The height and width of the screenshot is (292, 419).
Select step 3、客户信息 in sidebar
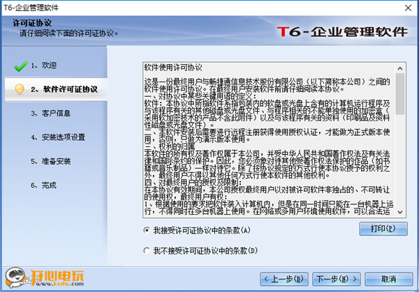tap(56, 113)
